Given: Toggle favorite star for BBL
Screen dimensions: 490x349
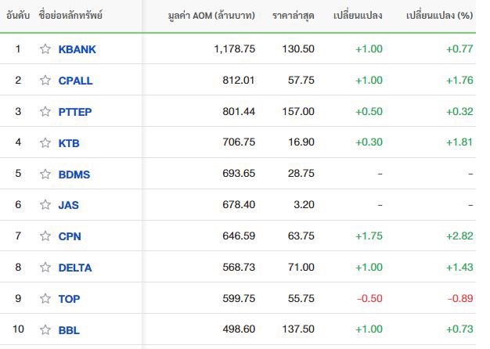Looking at the screenshot, I should coord(45,329).
